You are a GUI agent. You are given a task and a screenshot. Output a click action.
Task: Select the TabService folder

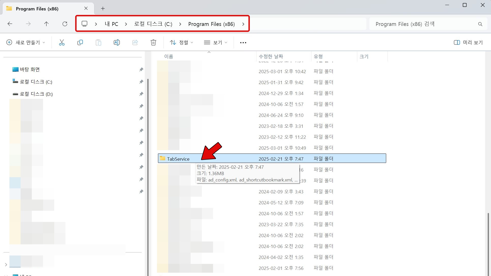(x=178, y=159)
